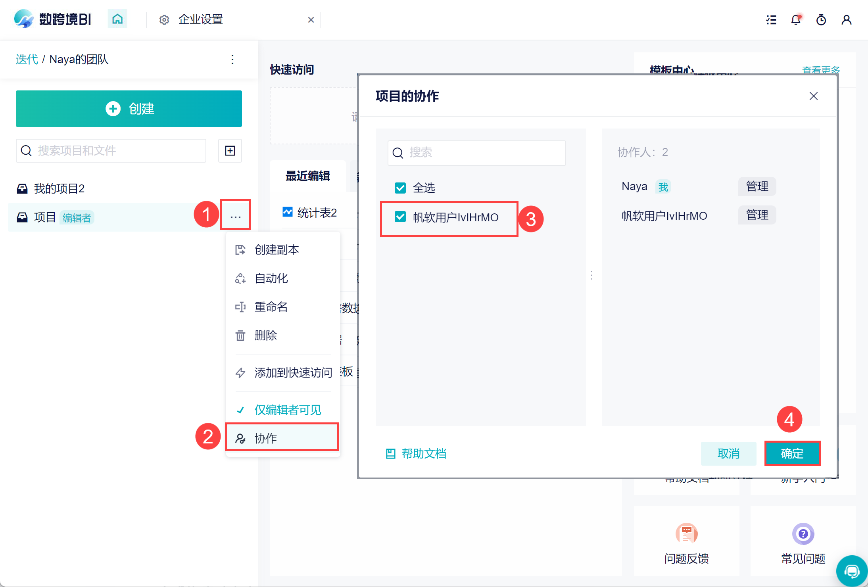This screenshot has width=868, height=587.
Task: Uncheck the FanRuan user IvIHrMO checkbox
Action: click(x=400, y=217)
